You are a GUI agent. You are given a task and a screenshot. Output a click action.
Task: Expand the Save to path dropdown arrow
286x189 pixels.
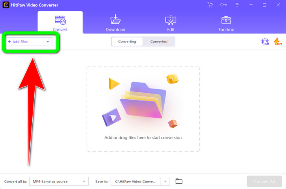(165, 181)
